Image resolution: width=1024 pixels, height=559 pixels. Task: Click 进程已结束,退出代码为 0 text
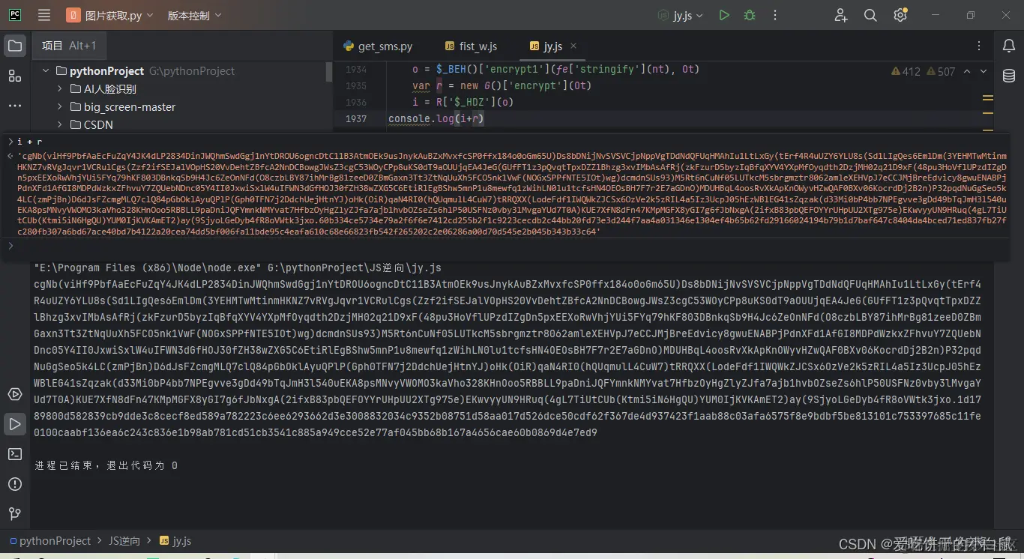pos(106,466)
